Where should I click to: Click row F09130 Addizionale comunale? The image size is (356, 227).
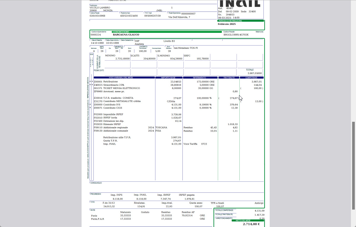click(x=178, y=131)
